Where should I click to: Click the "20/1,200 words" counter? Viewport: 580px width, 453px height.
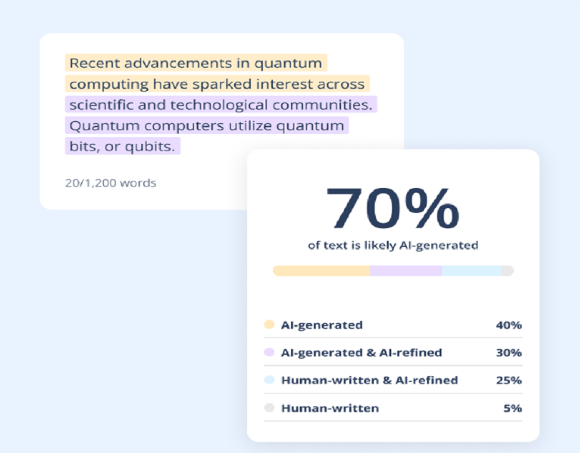(x=110, y=183)
